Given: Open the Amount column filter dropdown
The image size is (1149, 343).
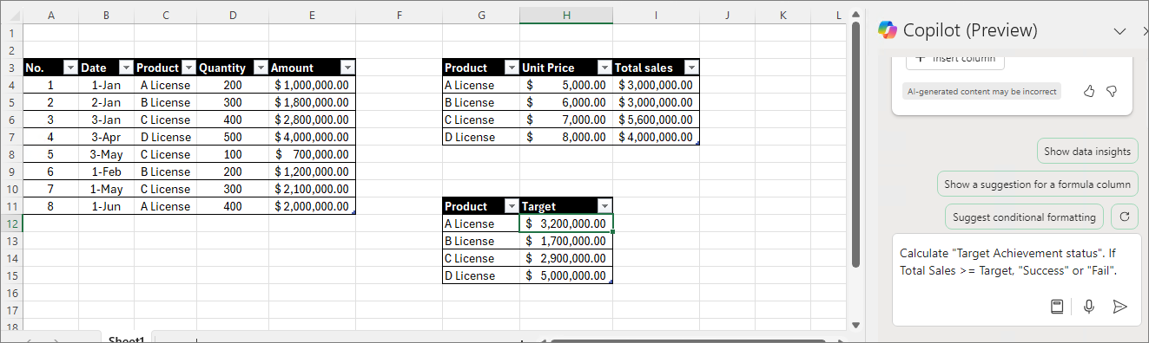Looking at the screenshot, I should pos(347,68).
